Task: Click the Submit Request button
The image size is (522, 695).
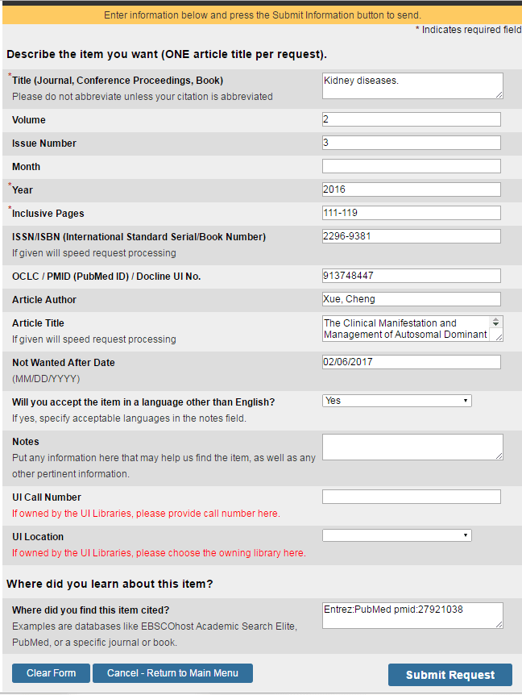Action: pos(450,675)
